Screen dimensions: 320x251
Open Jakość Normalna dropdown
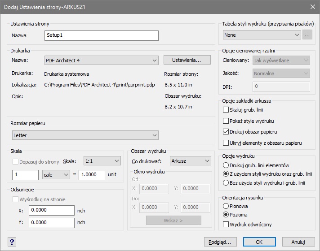pyautogui.click(x=281, y=74)
